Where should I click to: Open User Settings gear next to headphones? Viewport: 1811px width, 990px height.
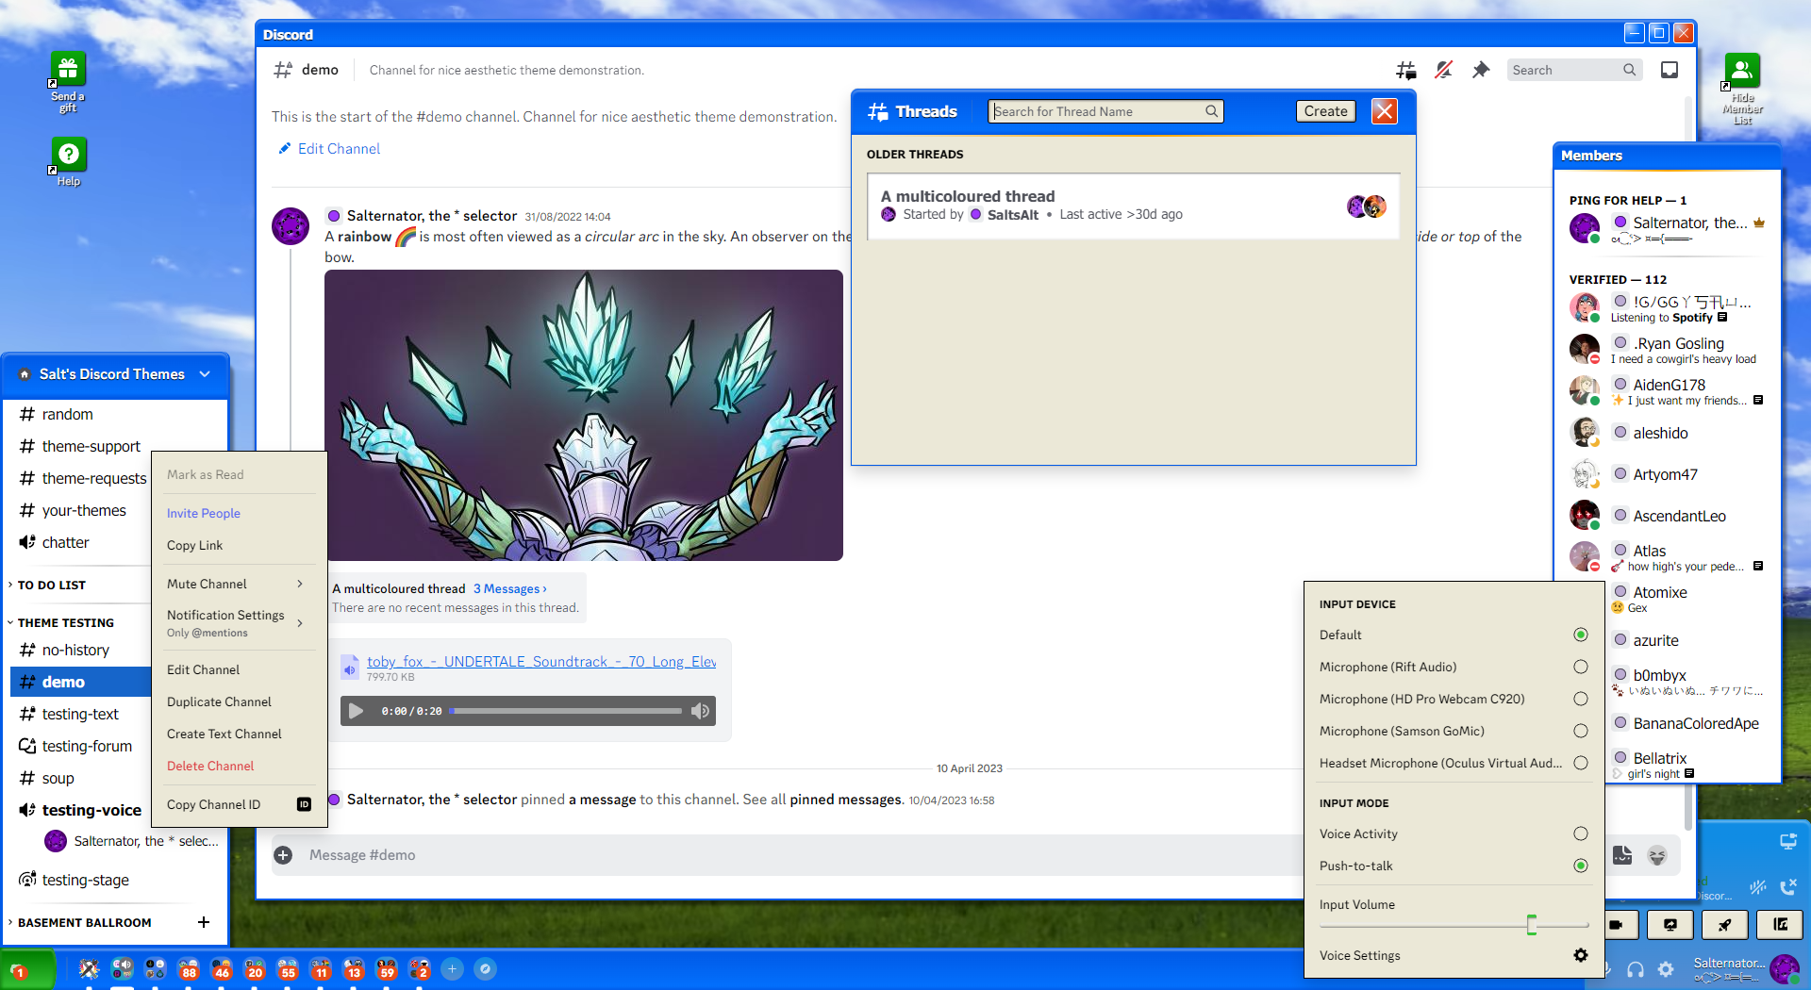tap(1667, 969)
